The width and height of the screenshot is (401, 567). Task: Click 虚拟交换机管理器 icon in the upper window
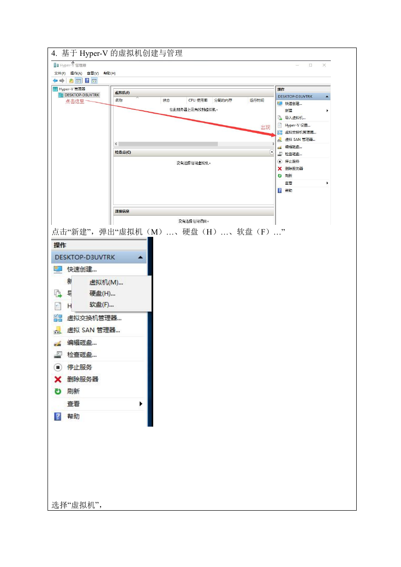[280, 132]
